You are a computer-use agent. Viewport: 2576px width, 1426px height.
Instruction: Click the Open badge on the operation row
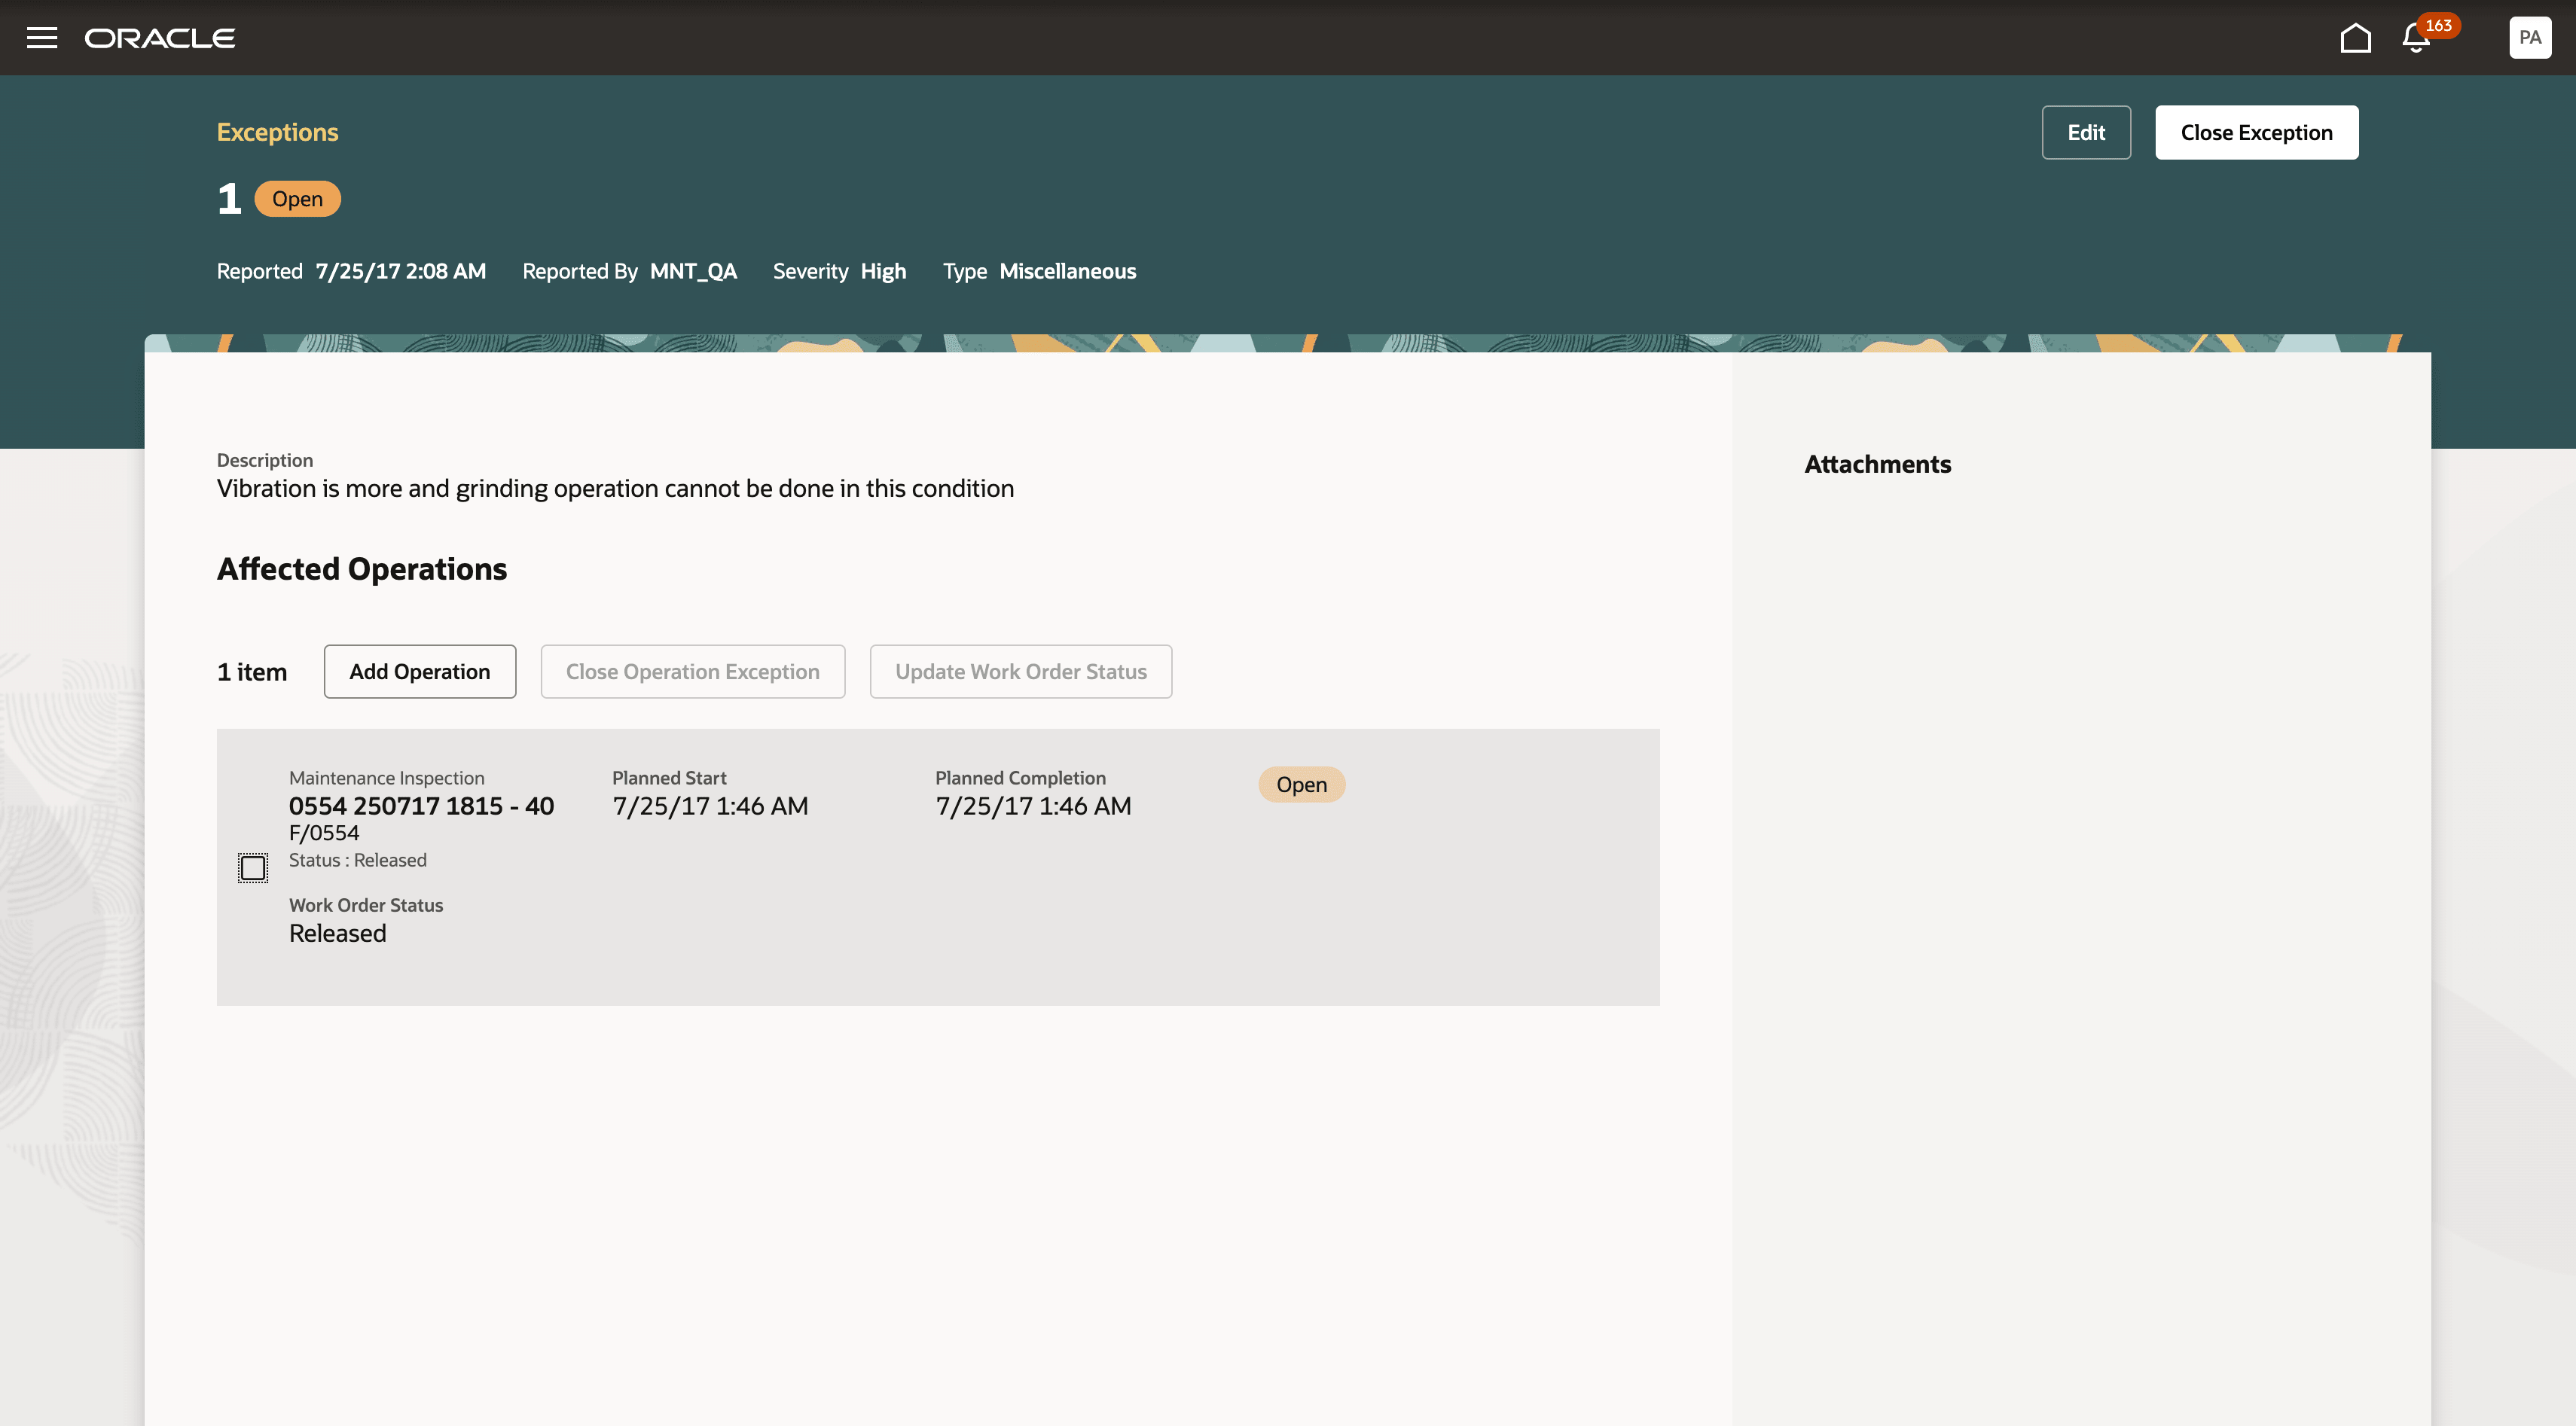pos(1301,785)
